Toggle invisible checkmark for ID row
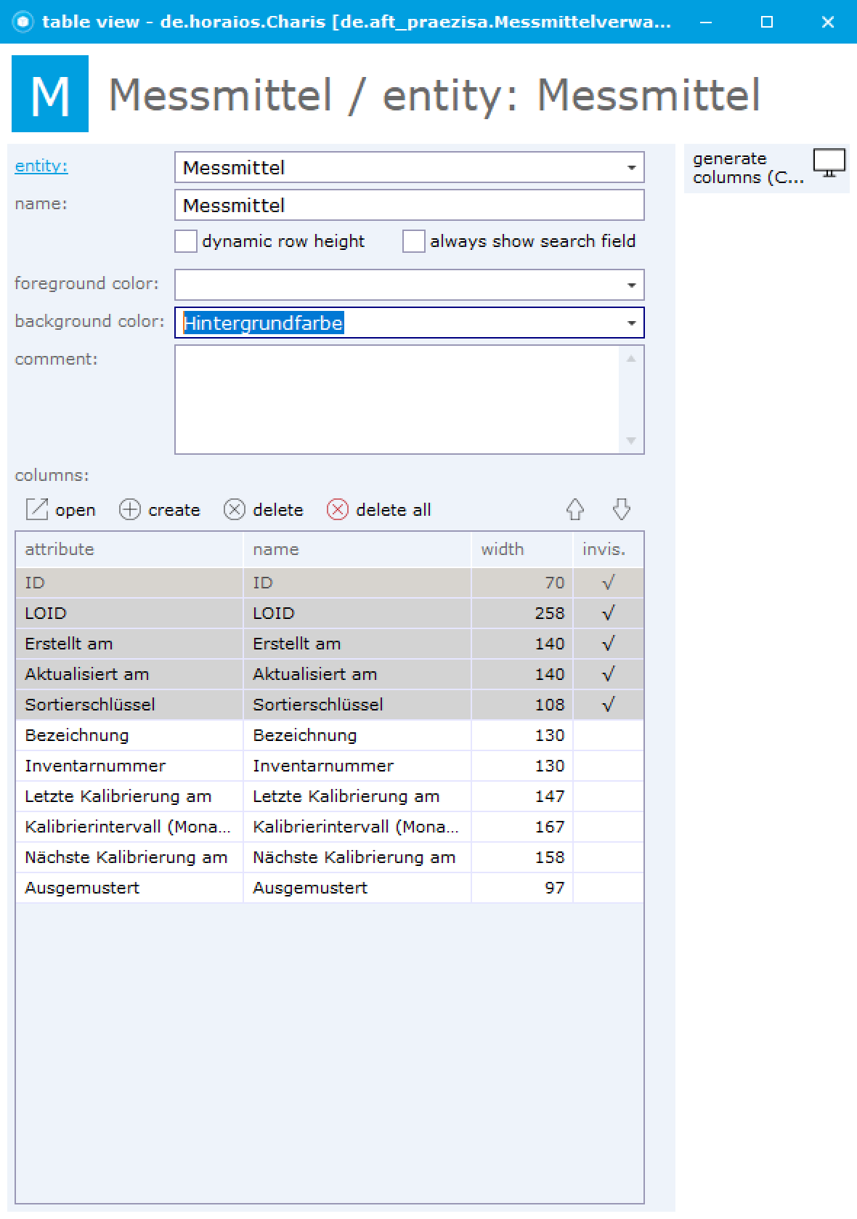Viewport: 857px width, 1219px height. pos(609,583)
